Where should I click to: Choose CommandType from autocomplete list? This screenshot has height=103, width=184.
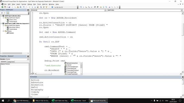click(72, 72)
